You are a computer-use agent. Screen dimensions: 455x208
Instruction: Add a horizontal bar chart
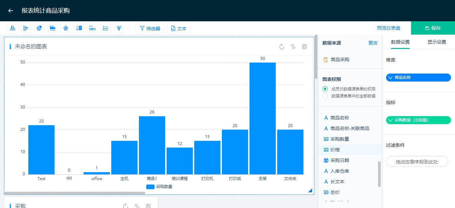click(x=26, y=28)
